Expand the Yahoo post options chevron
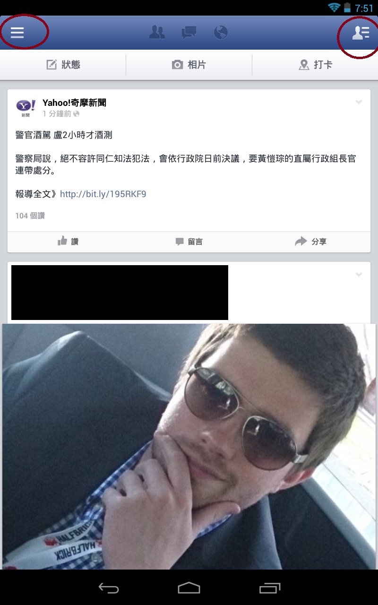Image resolution: width=378 pixels, height=605 pixels. click(x=359, y=102)
